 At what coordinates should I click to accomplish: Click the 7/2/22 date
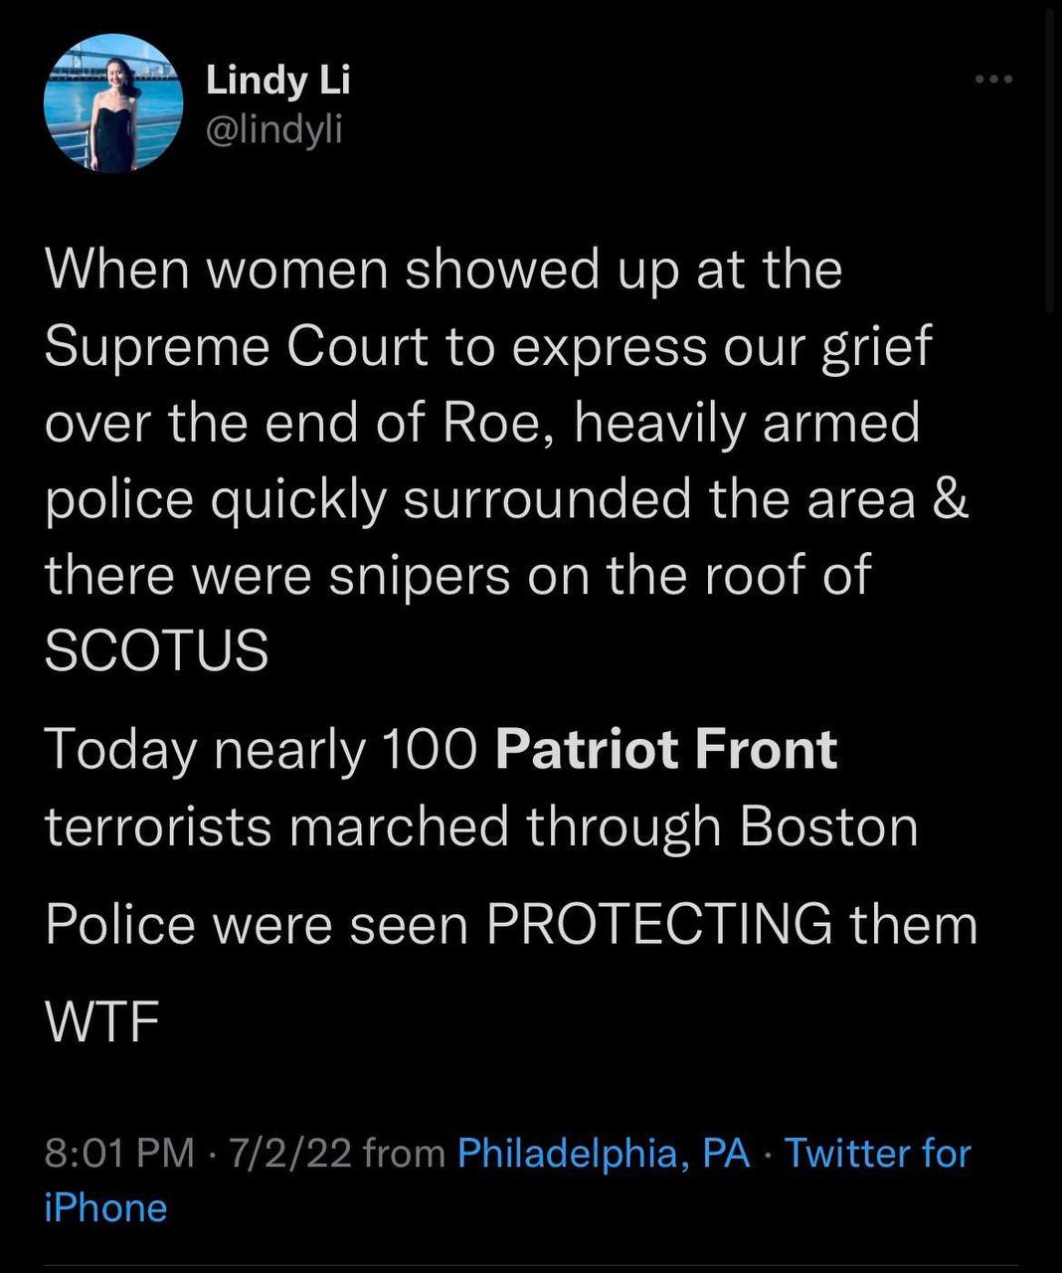pyautogui.click(x=289, y=1153)
